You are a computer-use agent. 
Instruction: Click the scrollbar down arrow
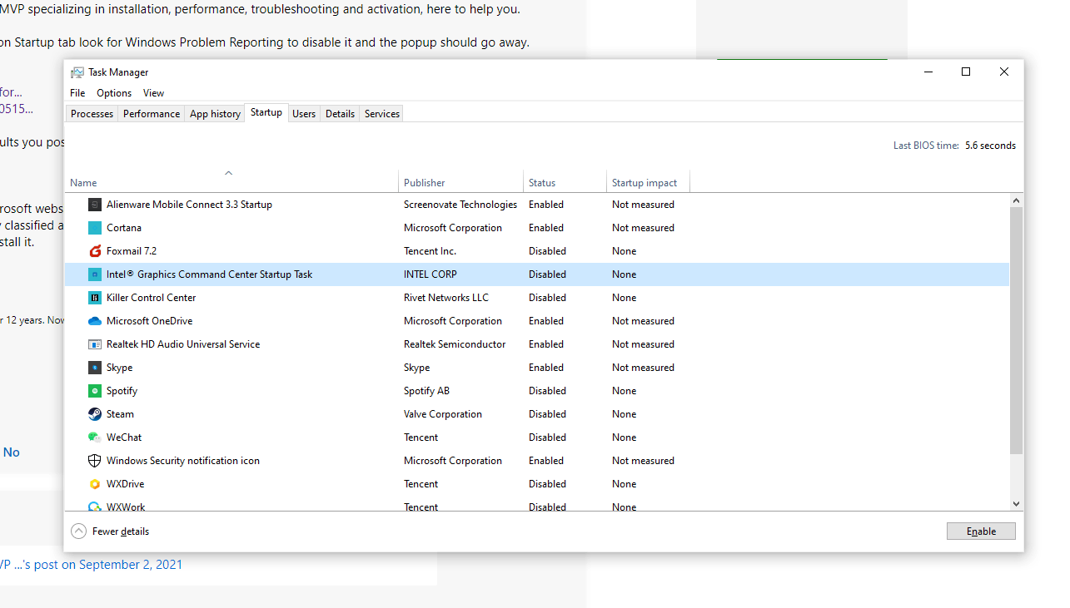click(1016, 504)
